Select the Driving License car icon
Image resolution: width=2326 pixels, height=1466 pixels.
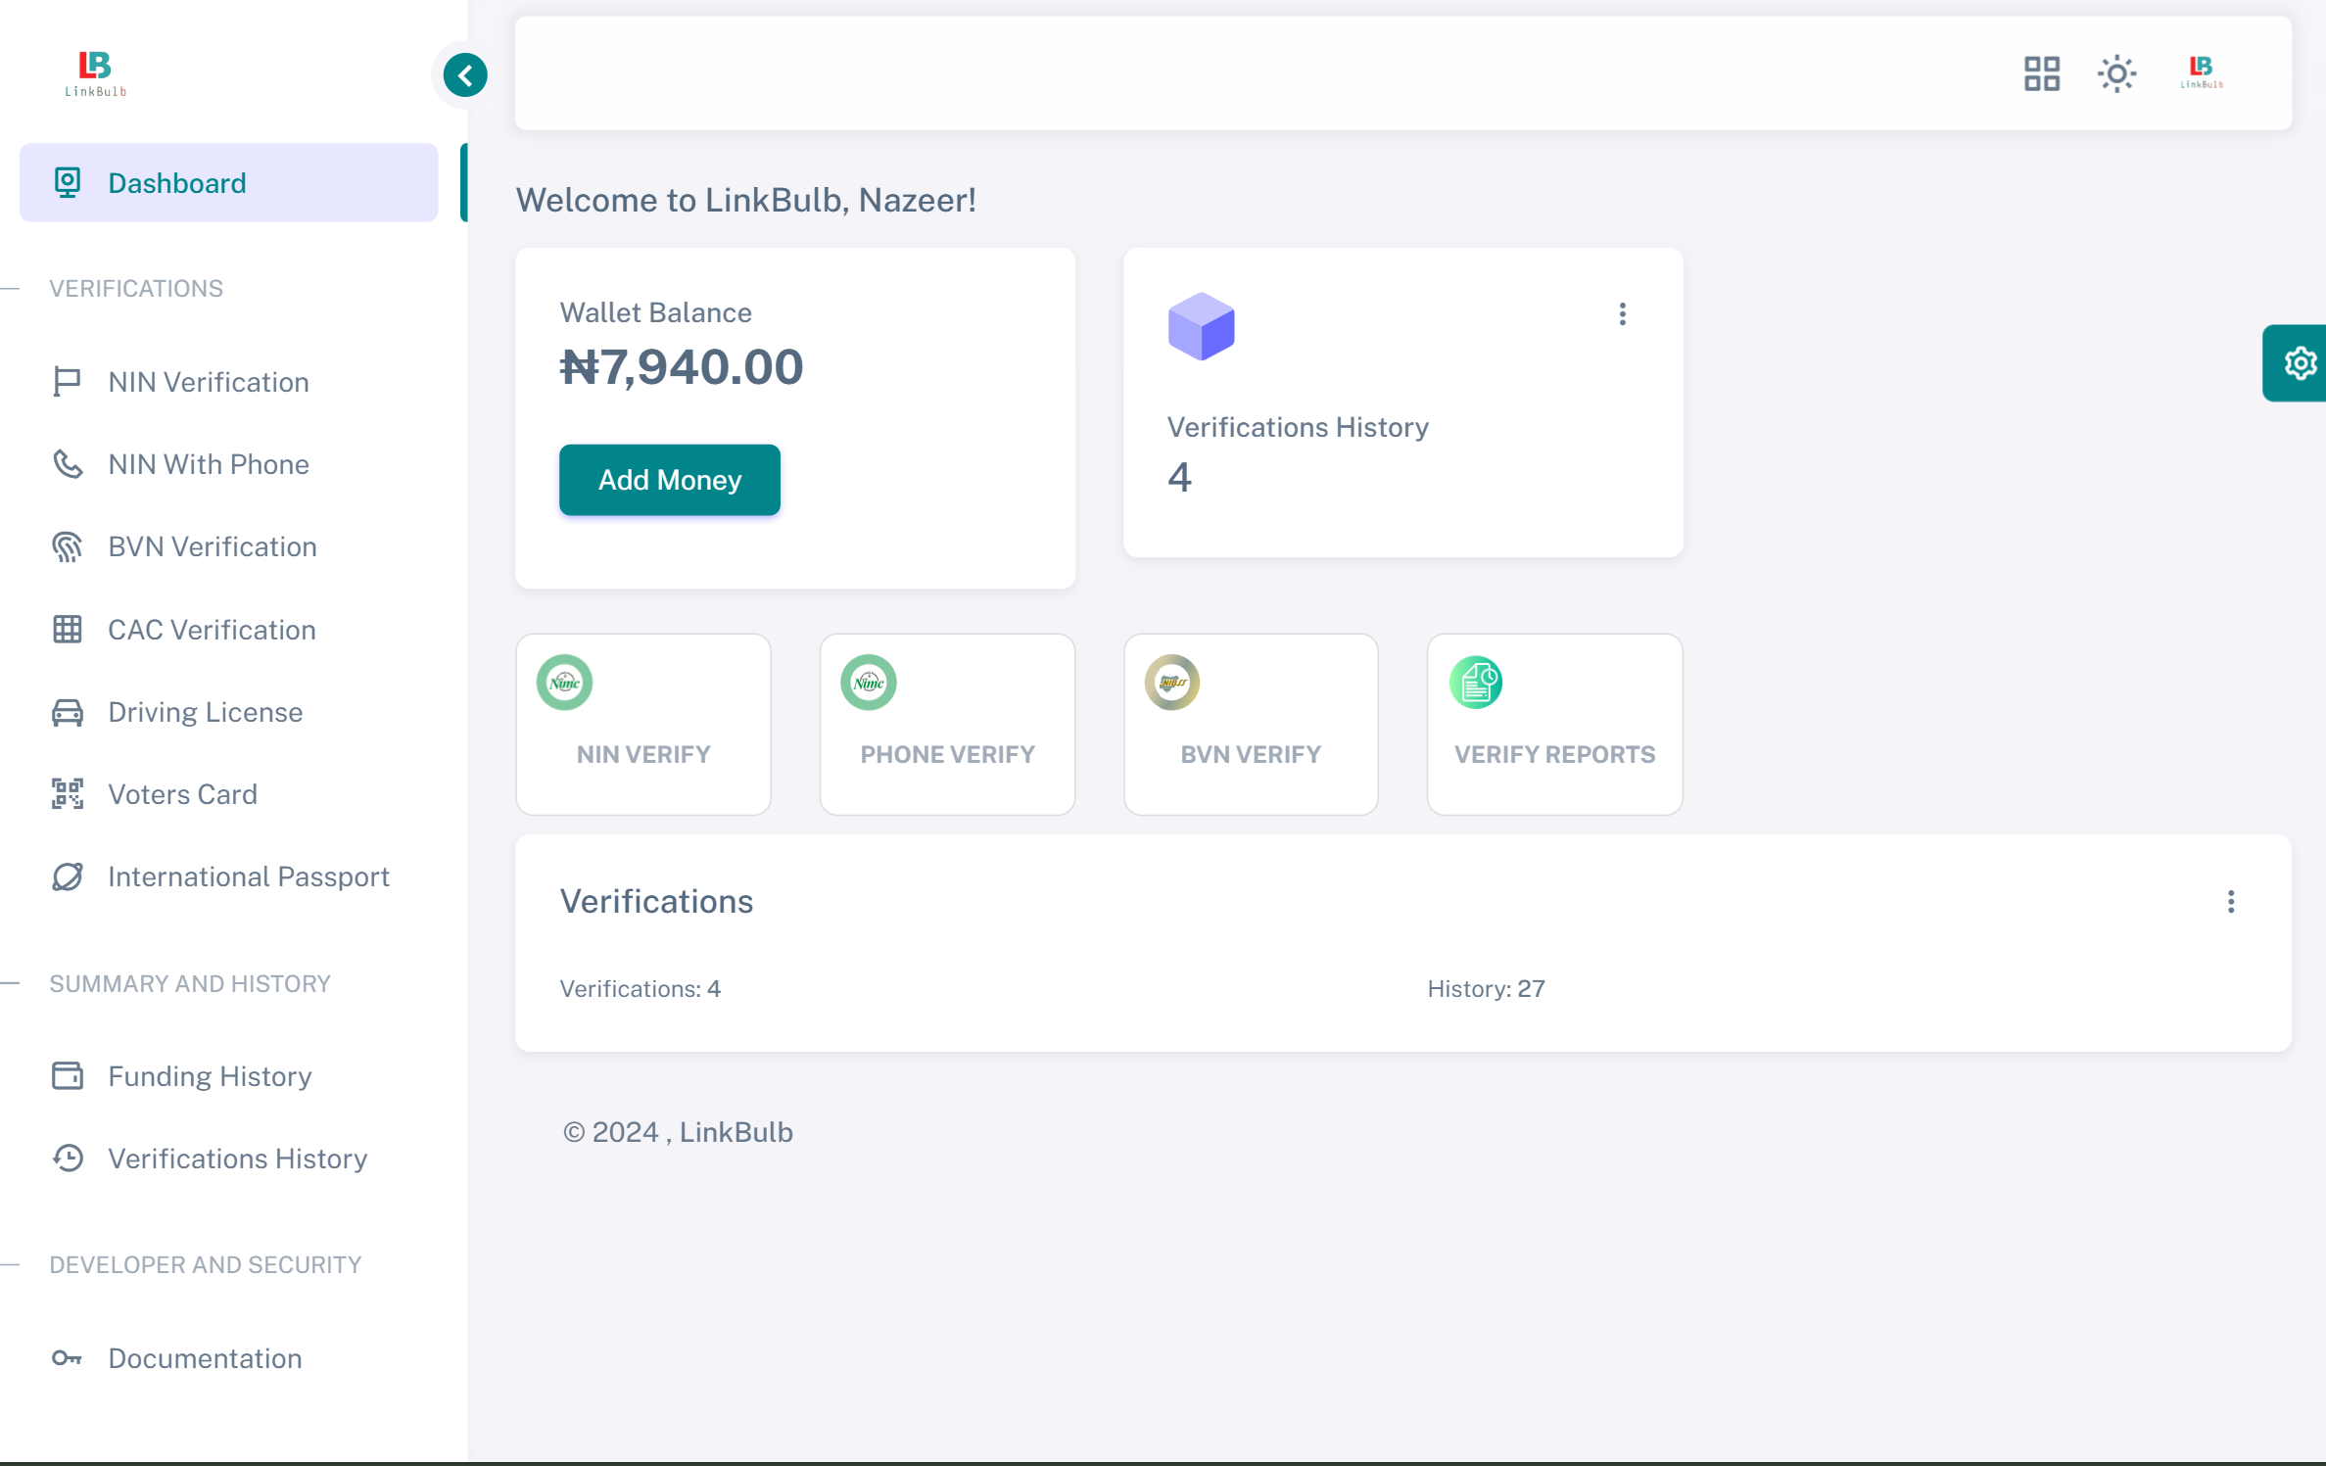[x=67, y=711]
